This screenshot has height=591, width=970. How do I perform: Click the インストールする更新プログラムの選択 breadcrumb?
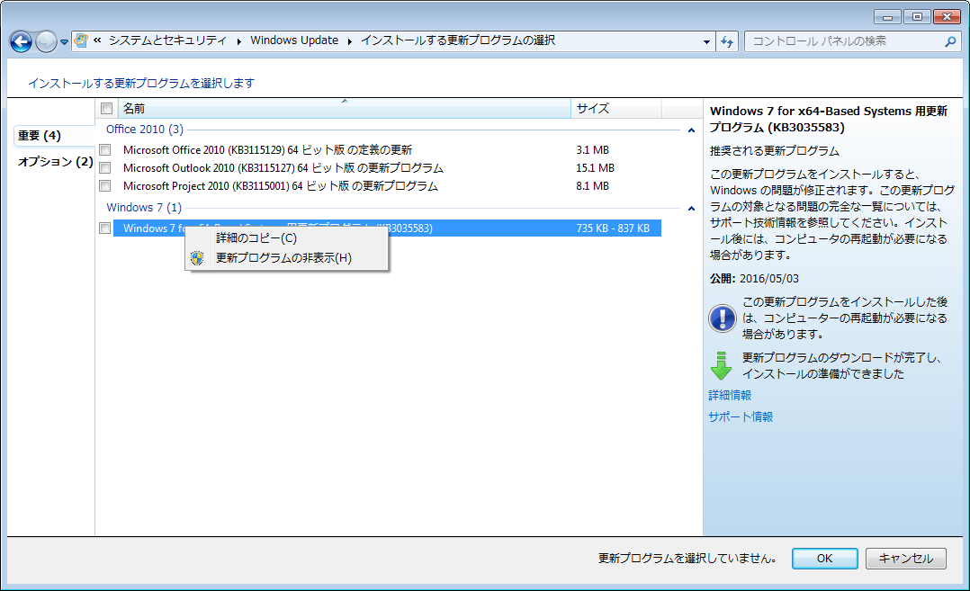(x=458, y=40)
